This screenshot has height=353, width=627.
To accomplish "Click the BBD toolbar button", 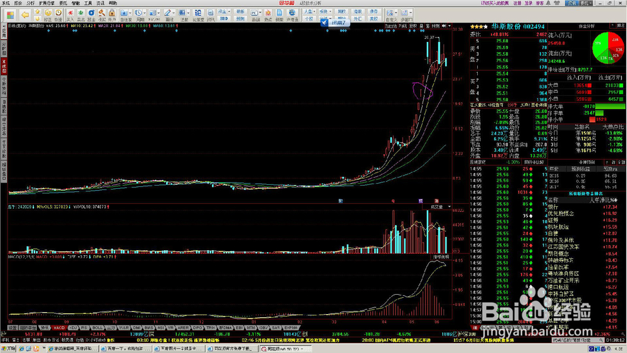I will tap(224, 19).
